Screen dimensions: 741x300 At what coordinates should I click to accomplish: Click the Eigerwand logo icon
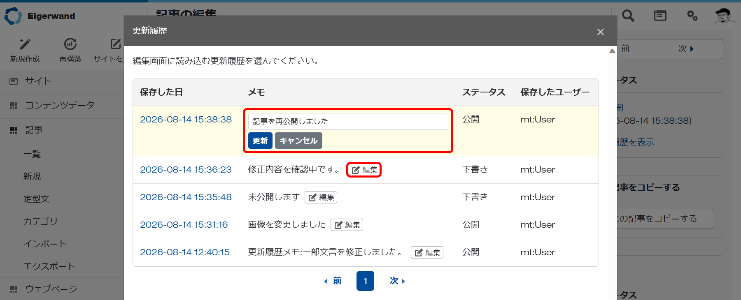13,16
